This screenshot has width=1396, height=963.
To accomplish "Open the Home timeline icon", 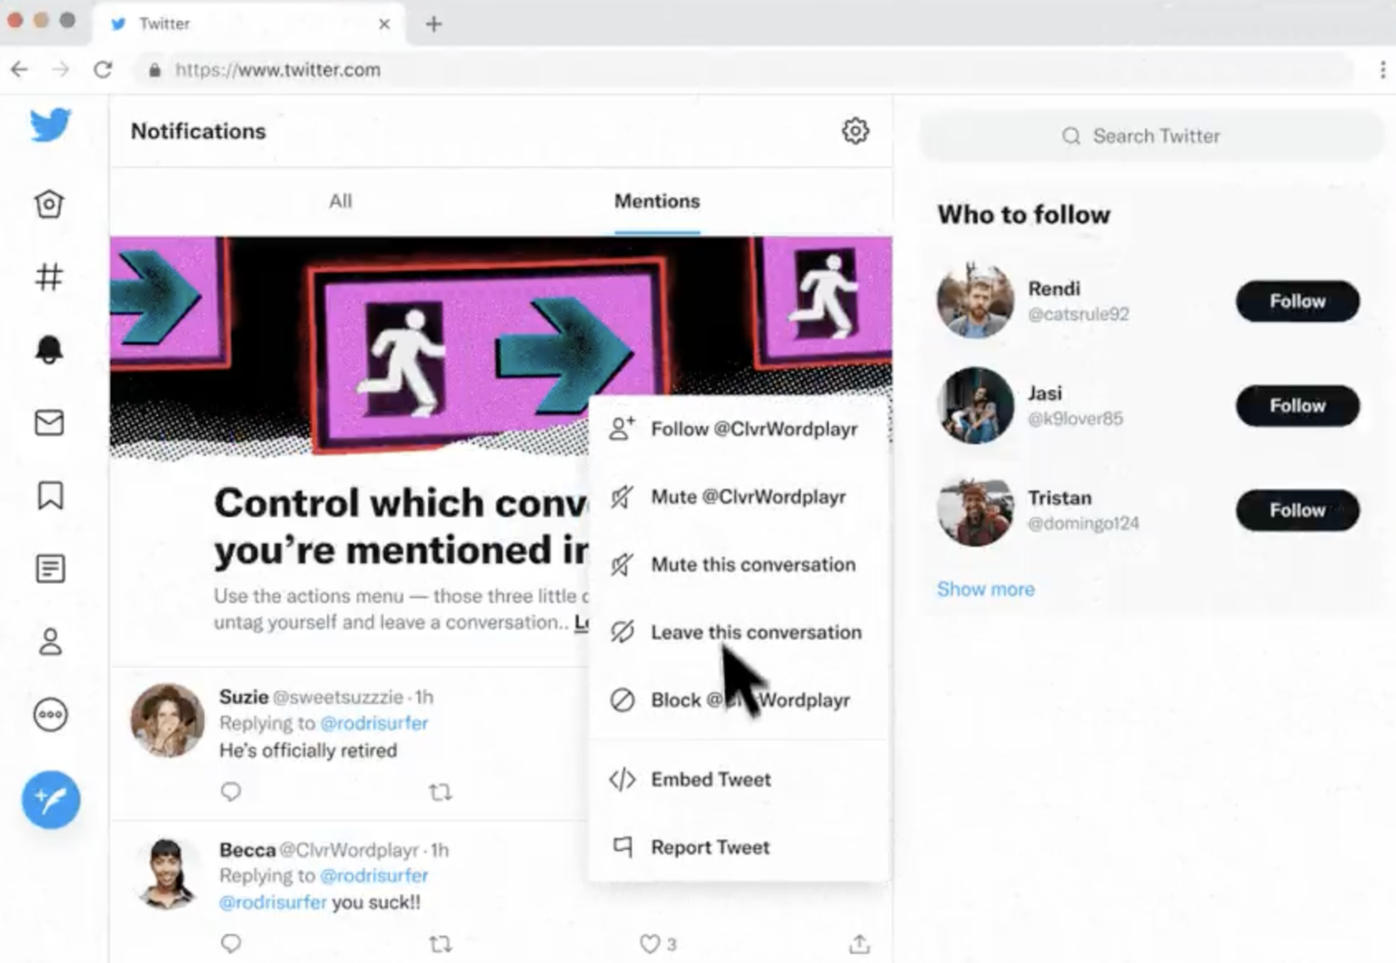I will tap(50, 204).
